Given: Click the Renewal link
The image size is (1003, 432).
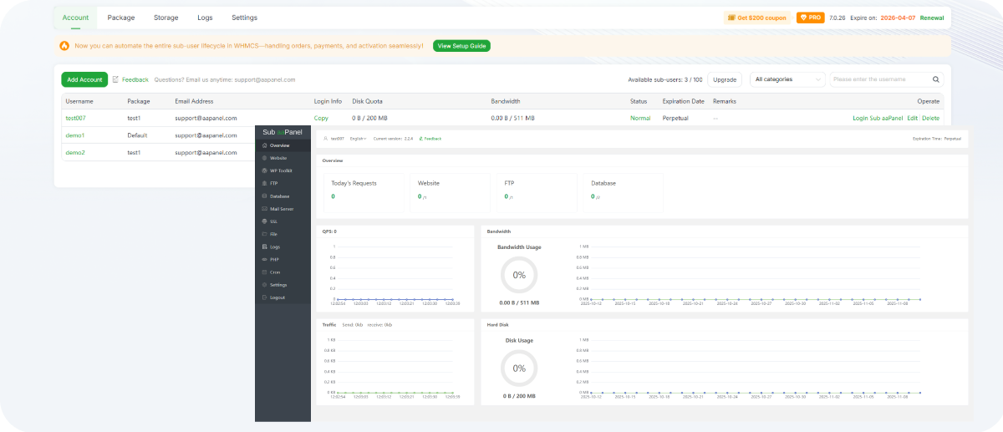Looking at the screenshot, I should click(x=931, y=18).
